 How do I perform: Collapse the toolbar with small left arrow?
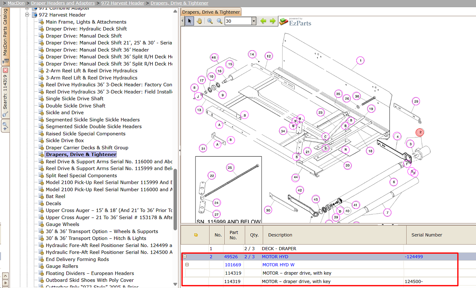tap(182, 21)
